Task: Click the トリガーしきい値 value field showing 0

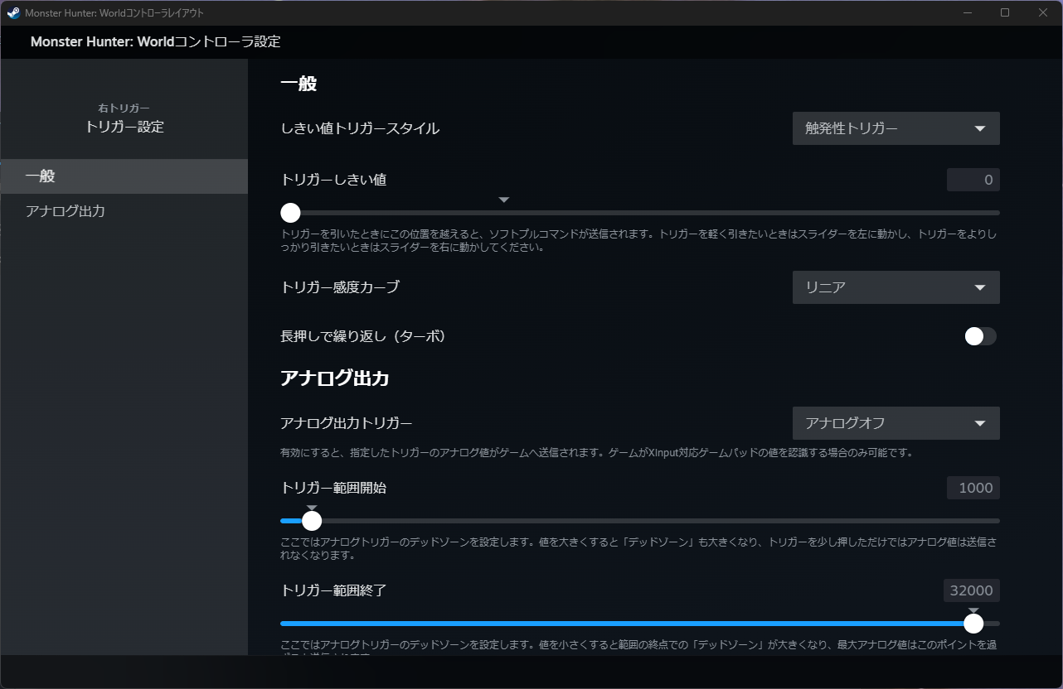Action: [x=973, y=180]
